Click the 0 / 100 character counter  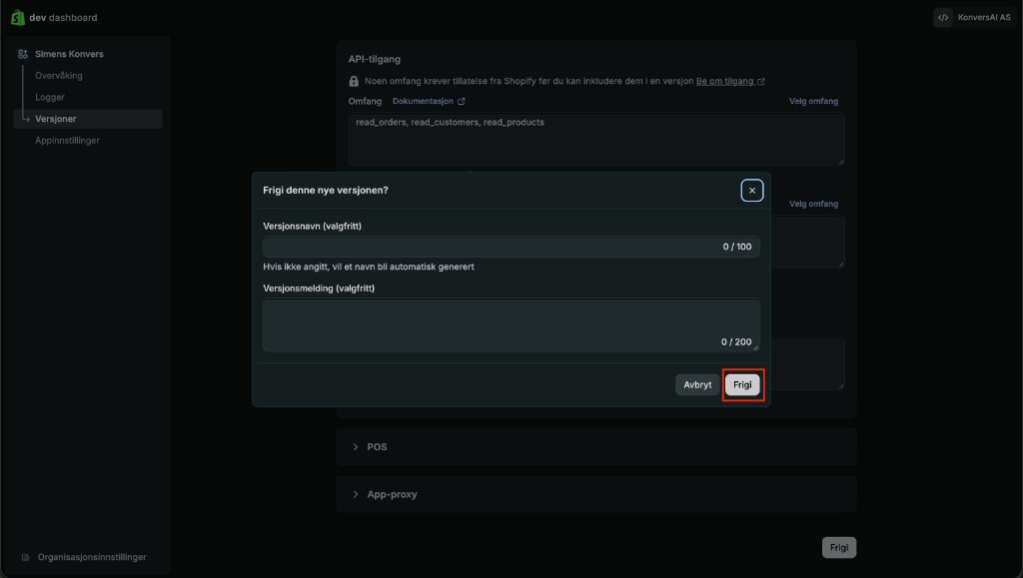click(737, 247)
